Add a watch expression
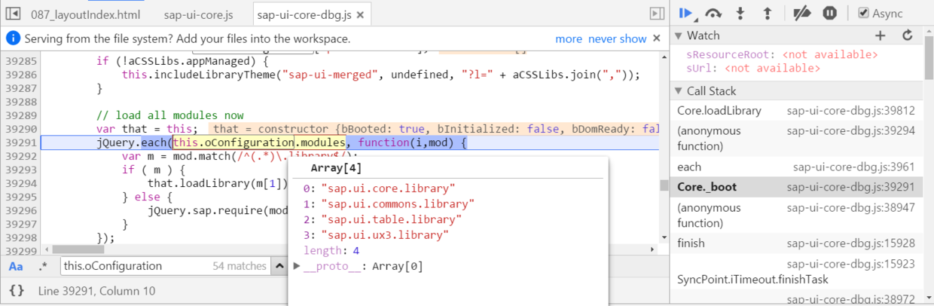The height and width of the screenshot is (306, 934). (x=881, y=35)
